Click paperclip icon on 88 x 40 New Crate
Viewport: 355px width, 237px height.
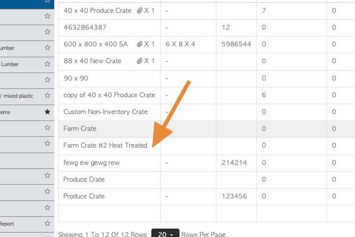pyautogui.click(x=140, y=61)
